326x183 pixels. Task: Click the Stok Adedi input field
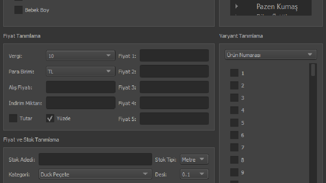95,159
